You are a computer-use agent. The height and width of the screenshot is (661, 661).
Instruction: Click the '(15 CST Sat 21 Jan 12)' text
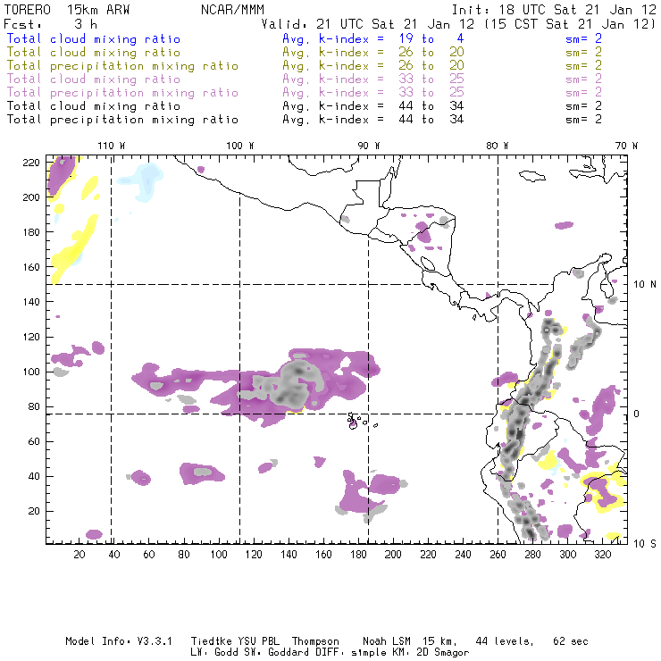(x=570, y=24)
